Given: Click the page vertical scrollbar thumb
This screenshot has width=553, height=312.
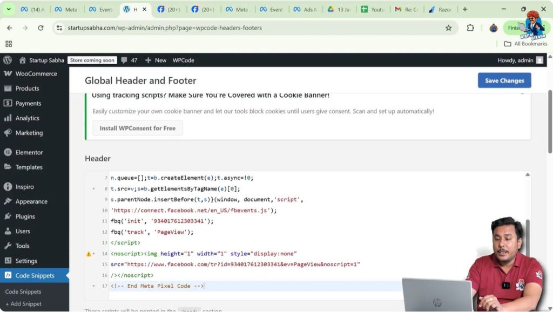Looking at the screenshot, I should click(550, 121).
